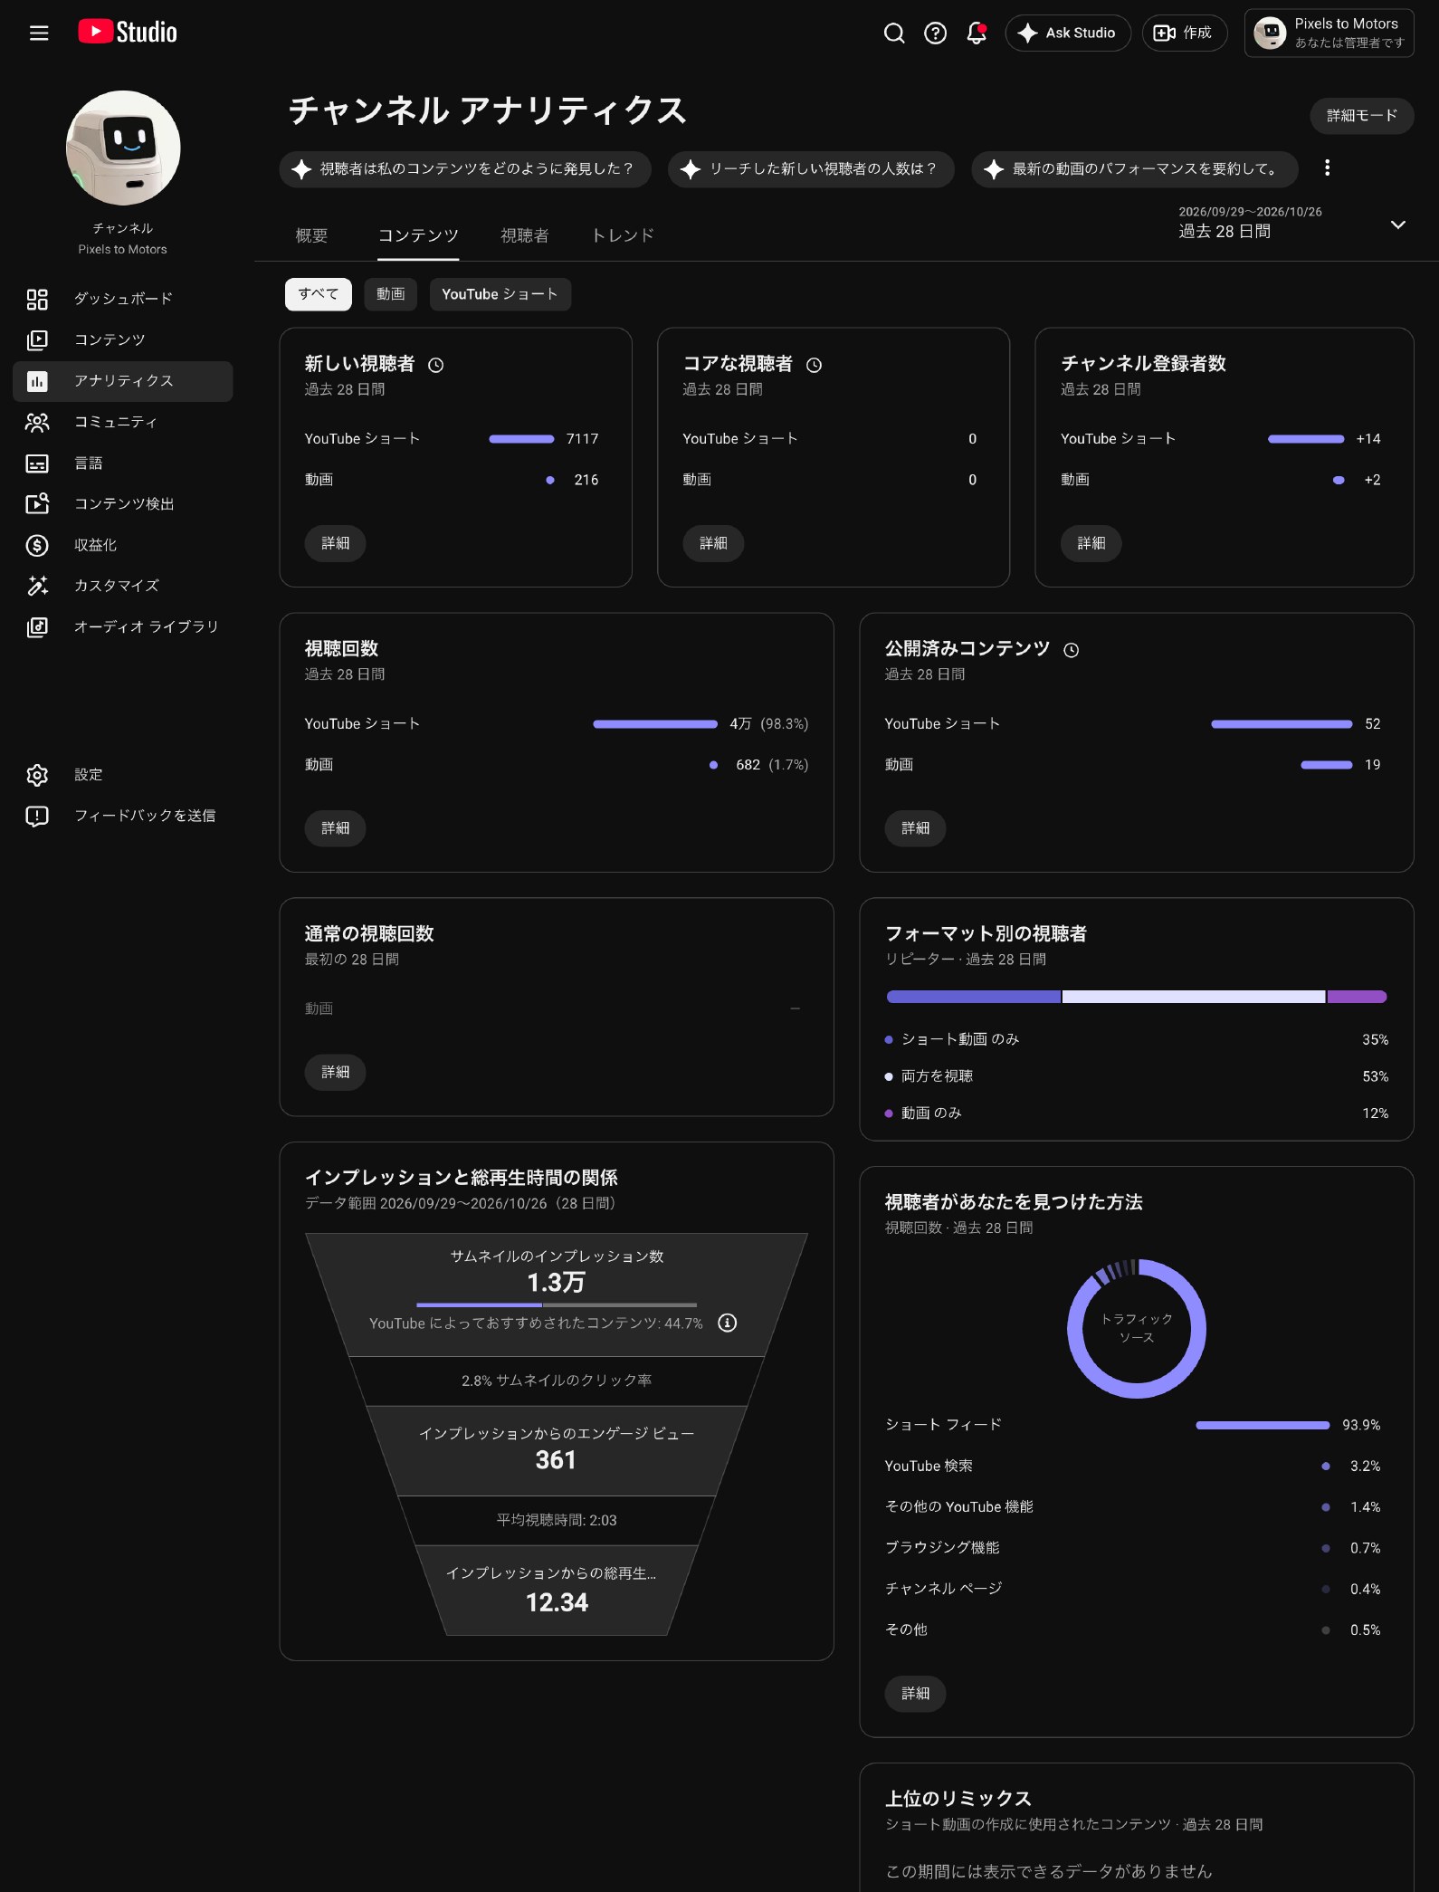Click clock icon beside 公開済みコンテンツ
This screenshot has width=1439, height=1892.
[x=1072, y=650]
